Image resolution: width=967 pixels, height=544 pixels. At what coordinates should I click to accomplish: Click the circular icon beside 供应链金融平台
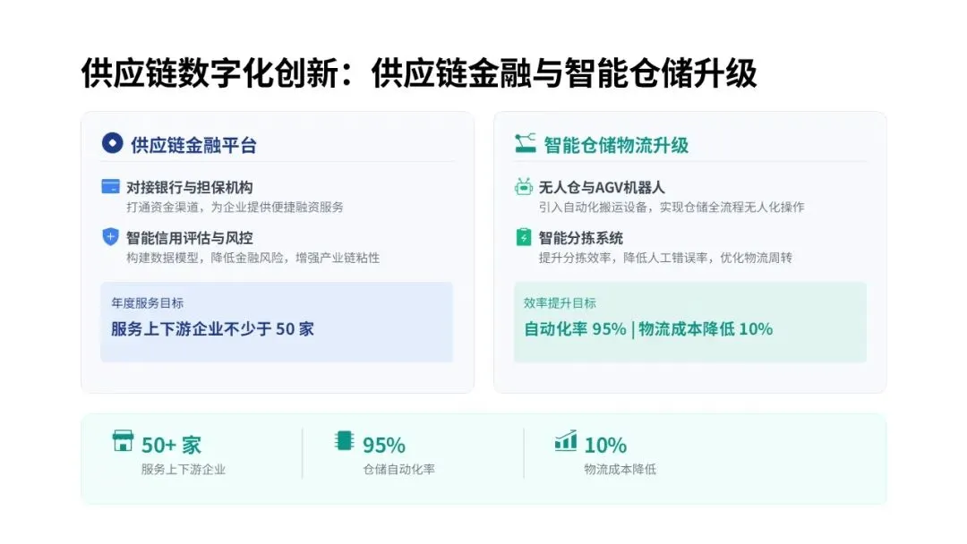pyautogui.click(x=112, y=143)
